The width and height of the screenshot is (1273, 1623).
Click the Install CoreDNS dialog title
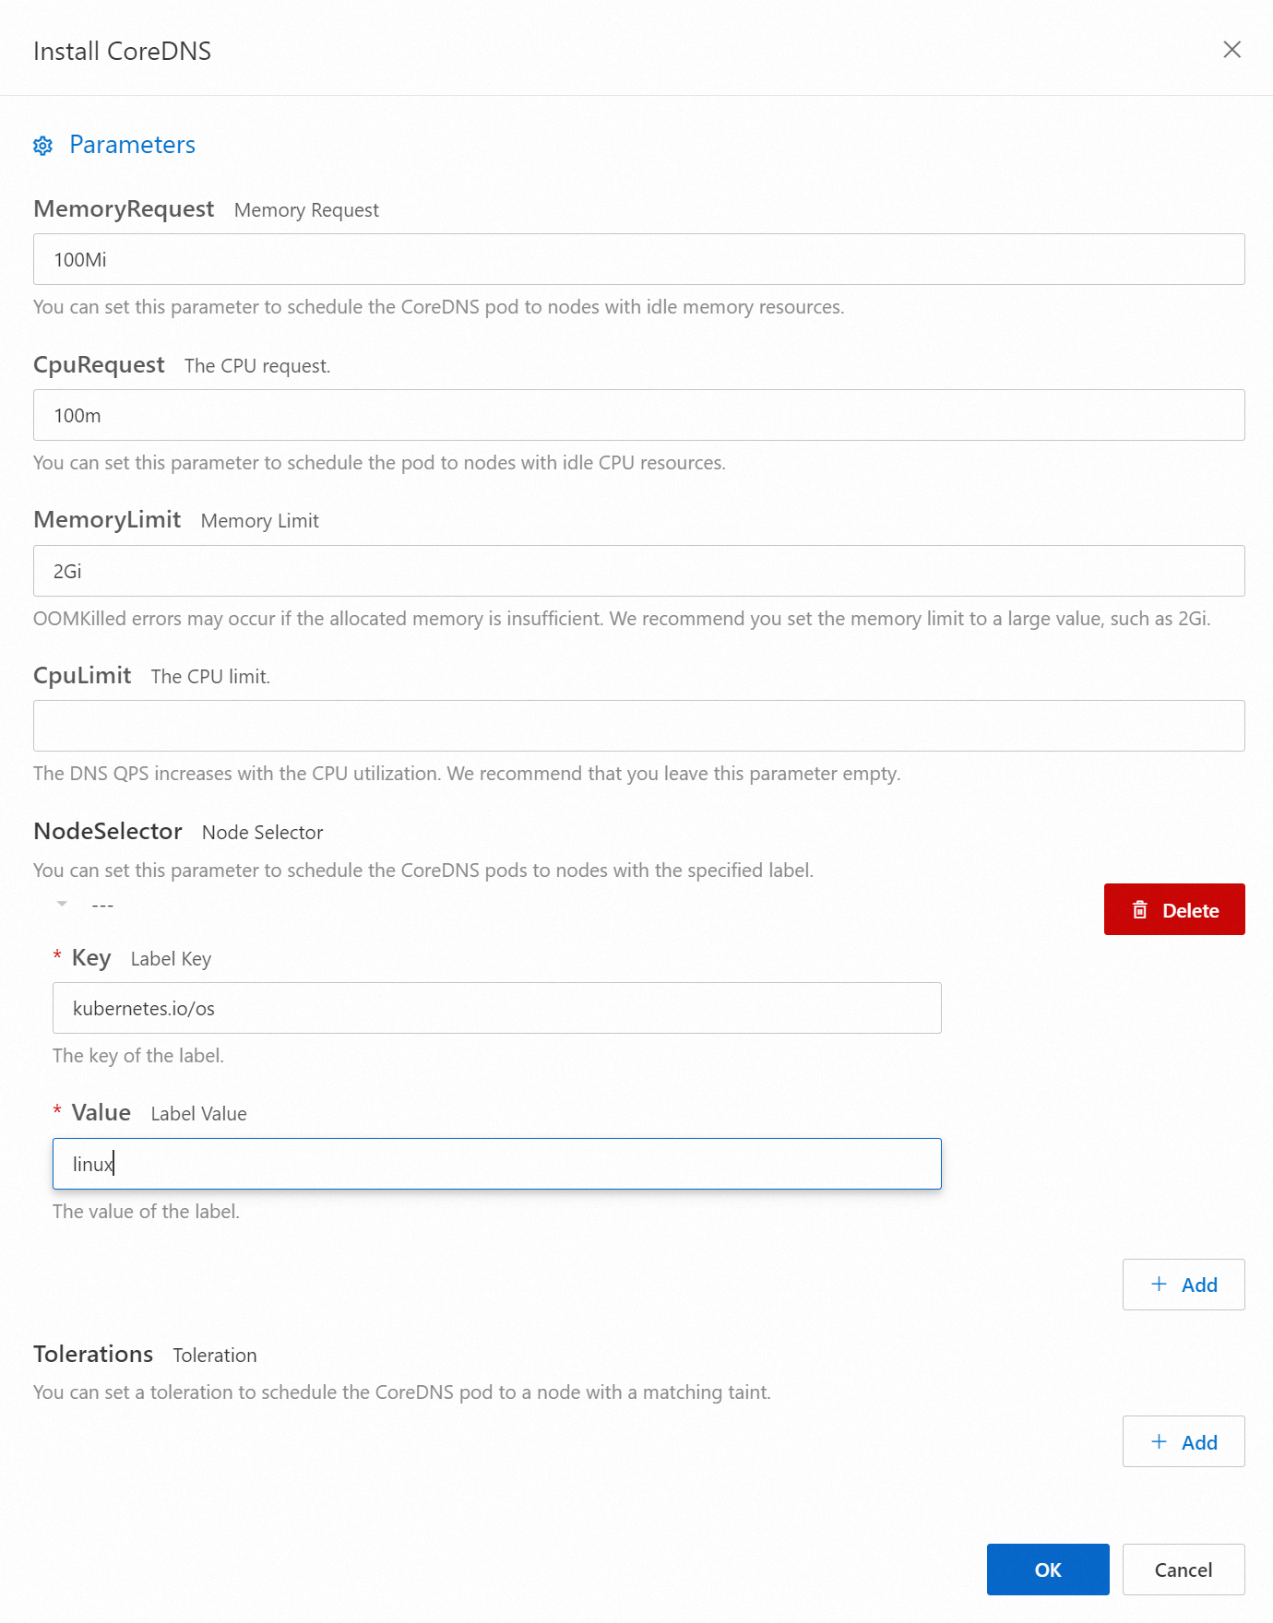[122, 51]
